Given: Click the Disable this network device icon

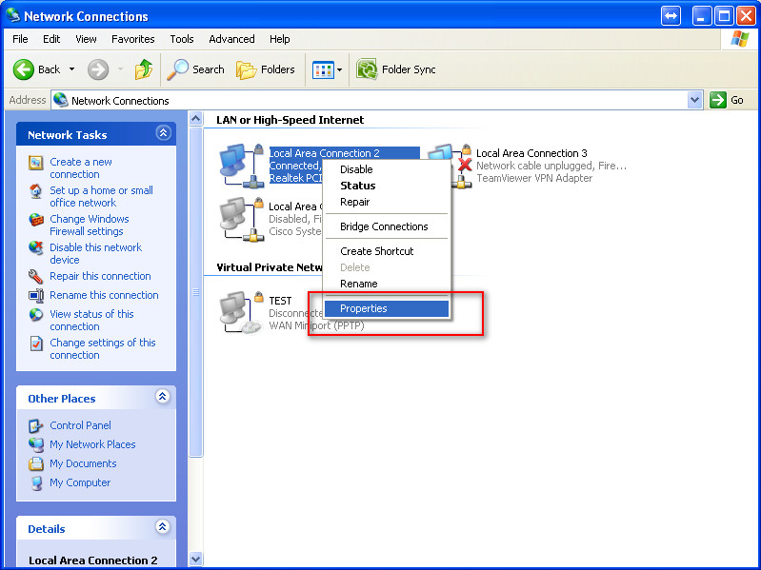Looking at the screenshot, I should click(36, 248).
